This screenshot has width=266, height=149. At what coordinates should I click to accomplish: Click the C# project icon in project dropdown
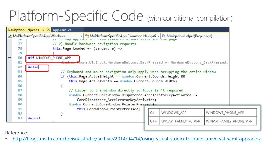point(10,36)
